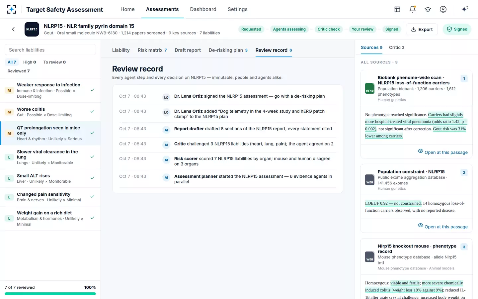Click WEB icon on Population constraint source

point(370,180)
